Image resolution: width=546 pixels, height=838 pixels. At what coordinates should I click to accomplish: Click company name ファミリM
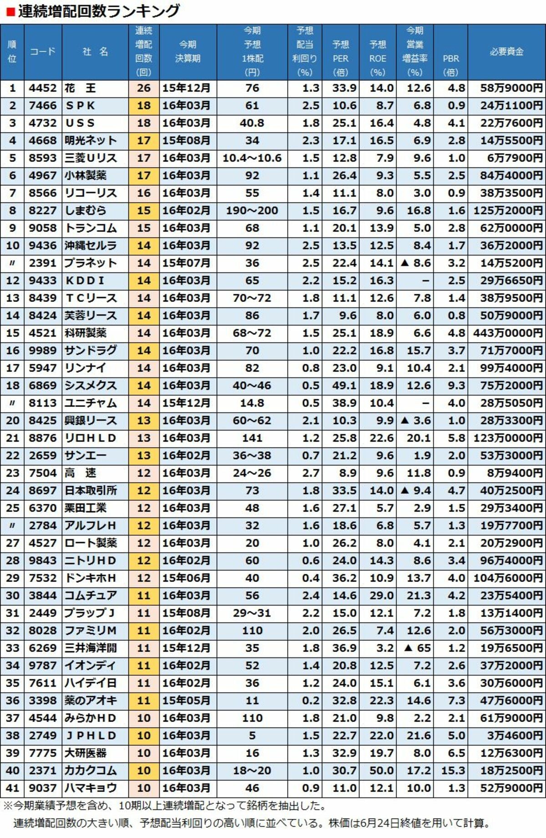(x=90, y=631)
